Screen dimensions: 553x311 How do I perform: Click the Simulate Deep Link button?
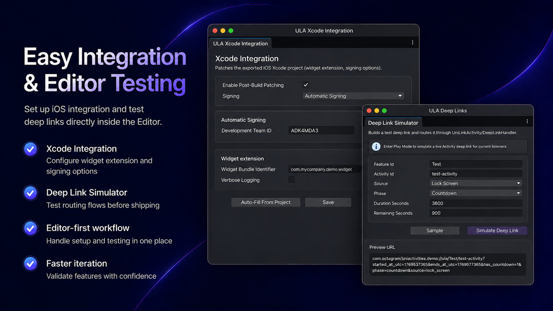pyautogui.click(x=498, y=230)
